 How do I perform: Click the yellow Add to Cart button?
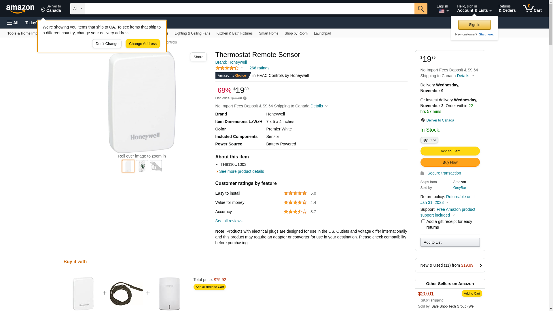450,151
